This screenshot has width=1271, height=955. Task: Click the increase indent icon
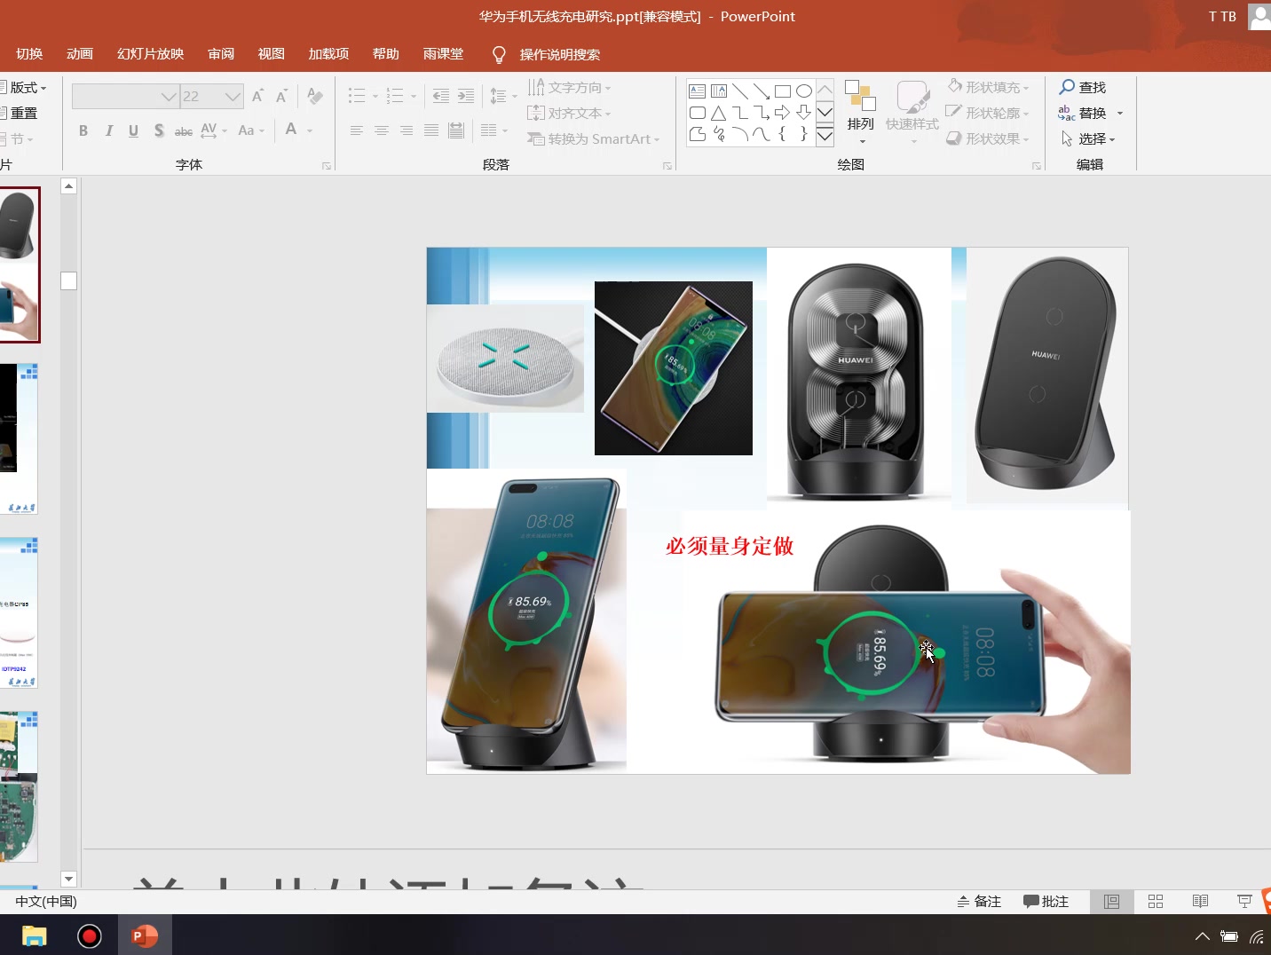coord(466,96)
